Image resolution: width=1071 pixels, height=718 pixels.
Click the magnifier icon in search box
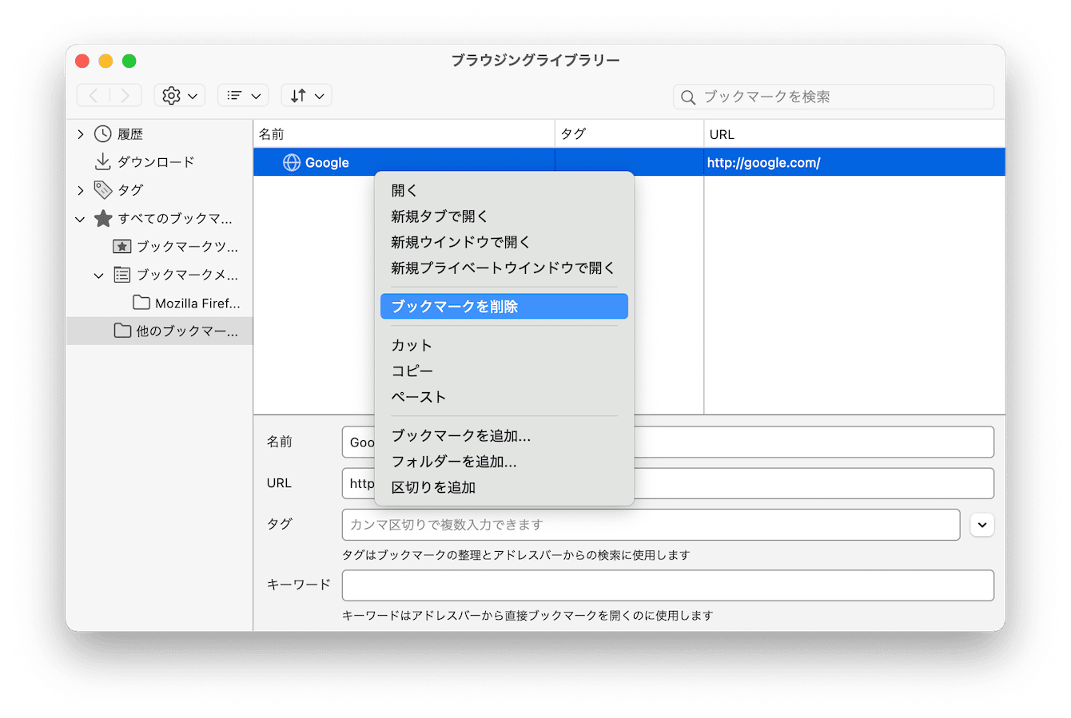tap(688, 97)
